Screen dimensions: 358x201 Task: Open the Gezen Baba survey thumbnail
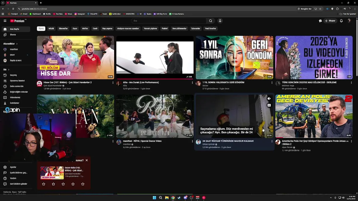(x=52, y=173)
